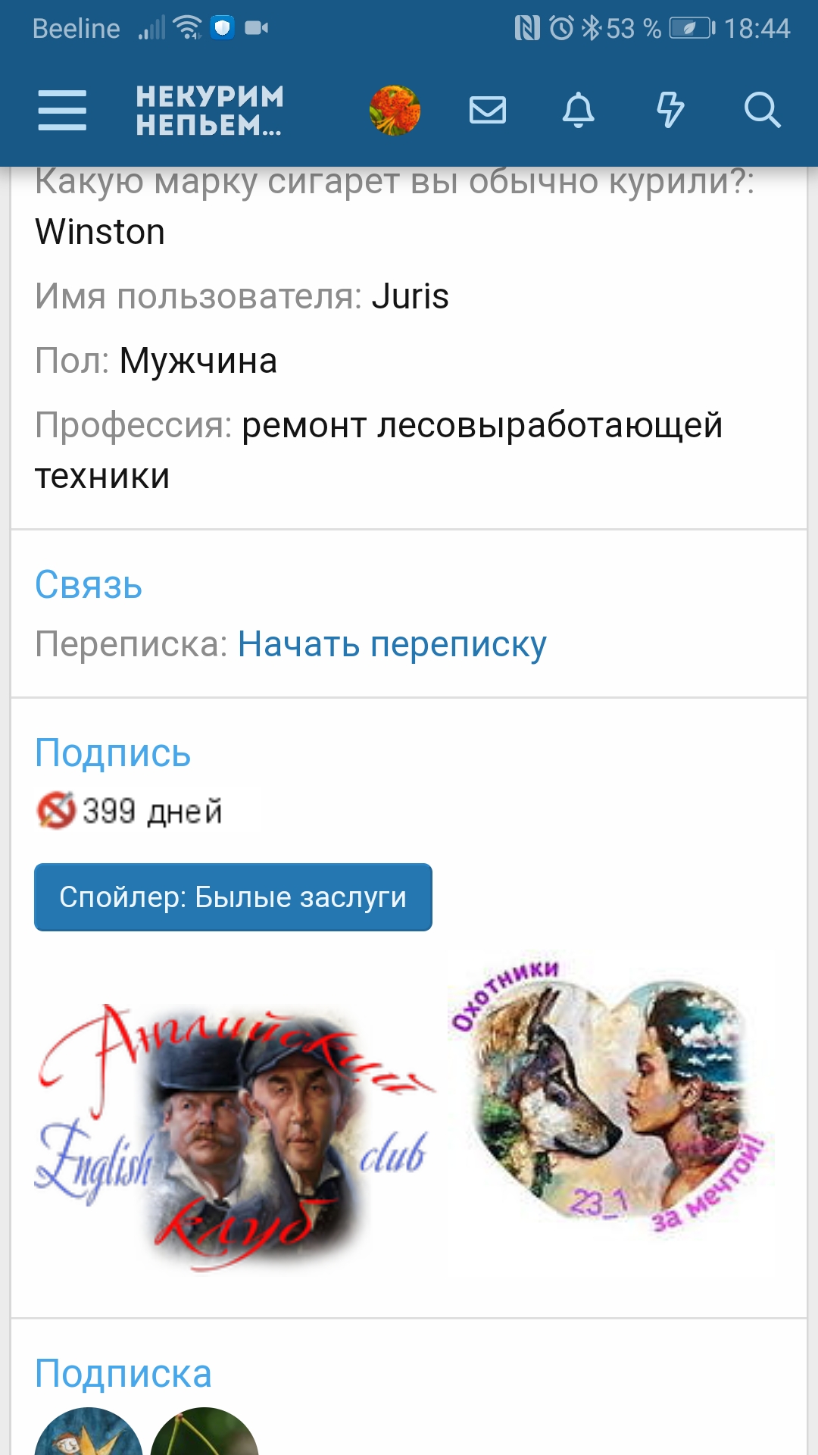Tap the Juris username value
This screenshot has width=818, height=1455.
click(411, 296)
